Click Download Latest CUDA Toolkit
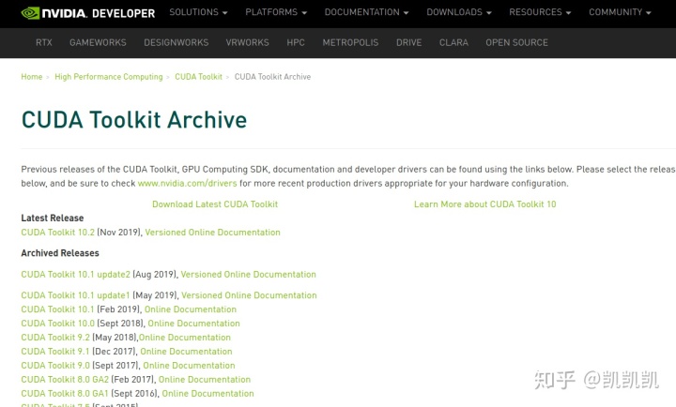This screenshot has width=676, height=407. coord(215,204)
